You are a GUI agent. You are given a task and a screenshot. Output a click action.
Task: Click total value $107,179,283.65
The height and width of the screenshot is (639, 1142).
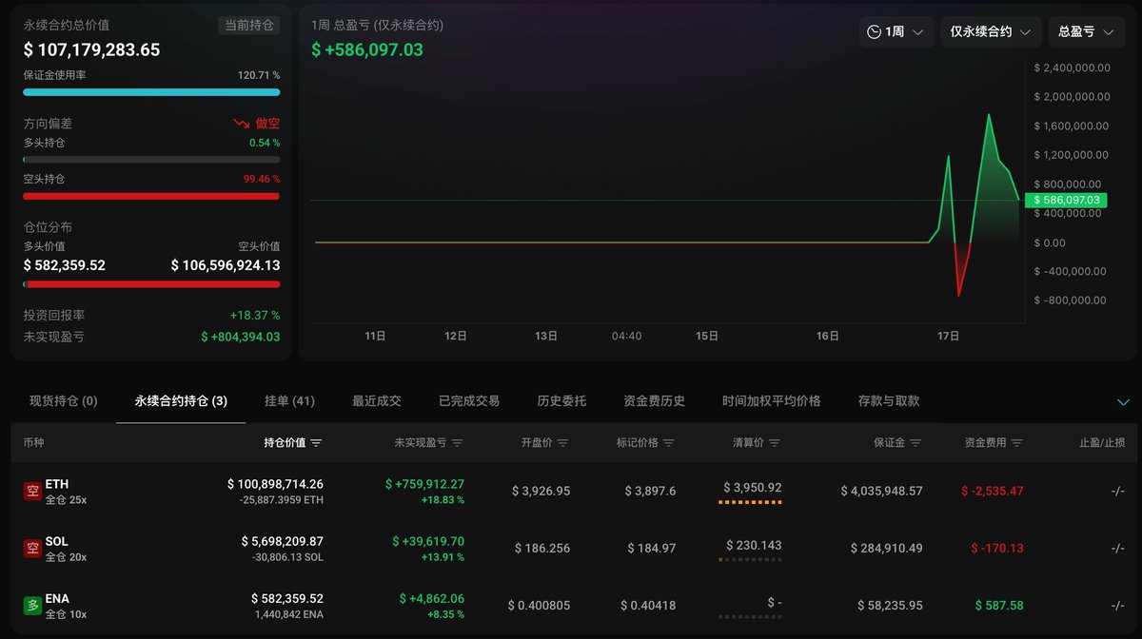point(91,50)
